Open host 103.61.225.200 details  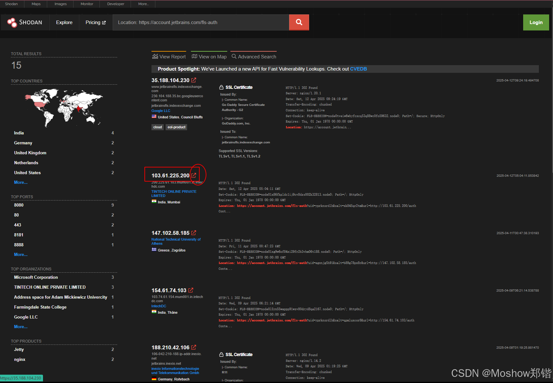coord(170,175)
